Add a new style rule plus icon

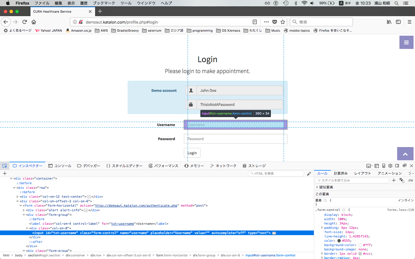[394, 180]
